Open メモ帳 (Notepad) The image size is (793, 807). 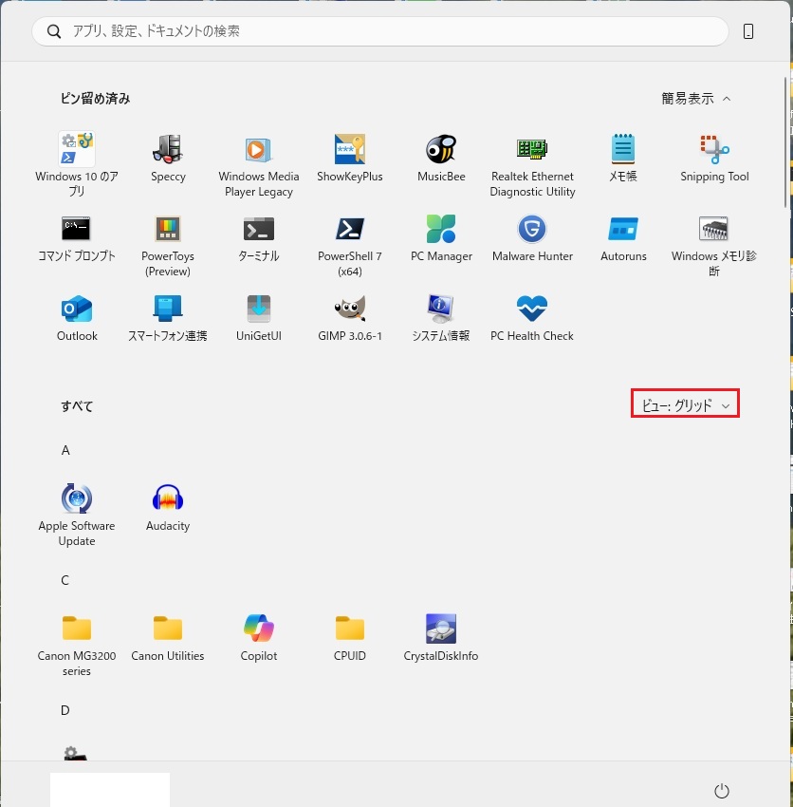623,158
